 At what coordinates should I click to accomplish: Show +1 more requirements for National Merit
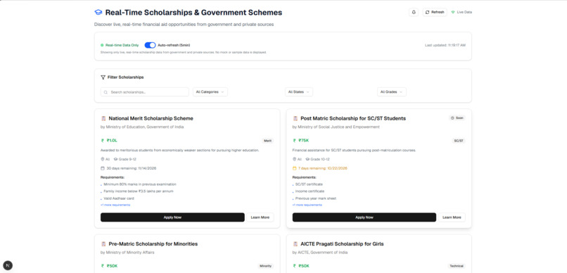(x=115, y=205)
